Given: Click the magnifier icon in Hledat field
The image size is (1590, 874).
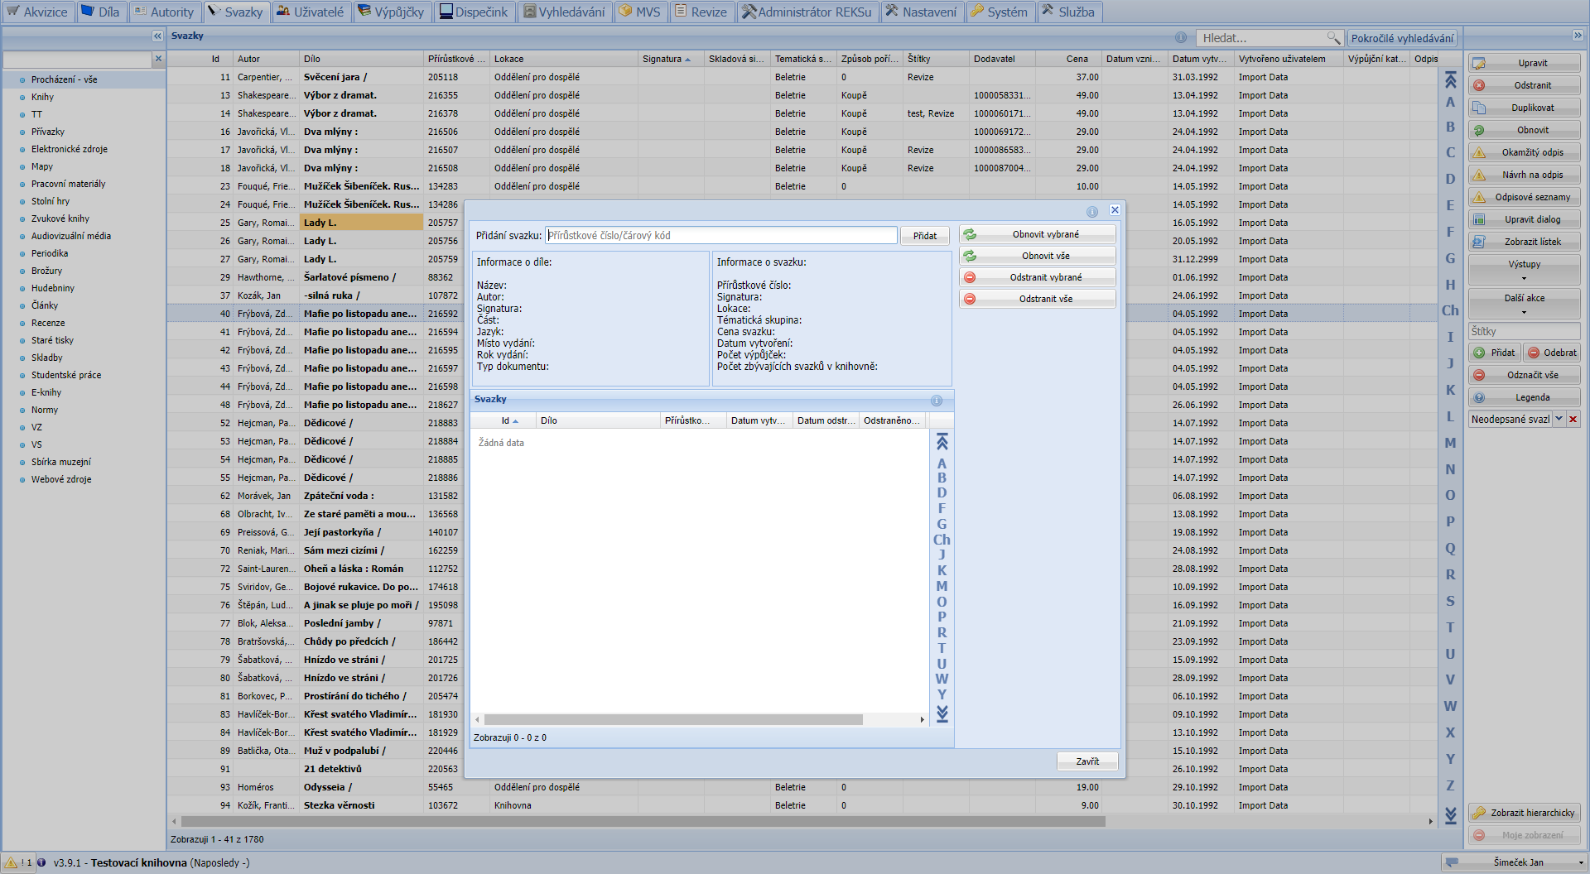Looking at the screenshot, I should (x=1332, y=38).
